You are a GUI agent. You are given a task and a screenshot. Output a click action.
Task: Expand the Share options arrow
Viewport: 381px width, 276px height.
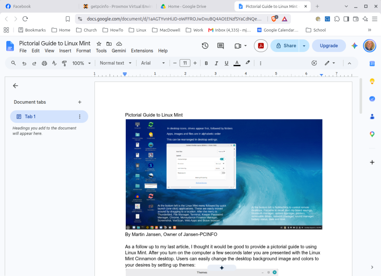click(304, 46)
